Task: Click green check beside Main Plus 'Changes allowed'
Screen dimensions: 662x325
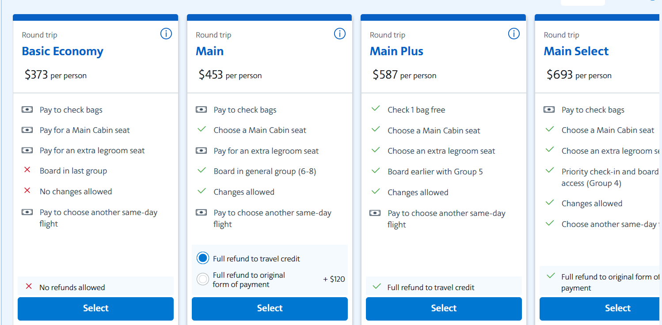Action: pos(375,191)
